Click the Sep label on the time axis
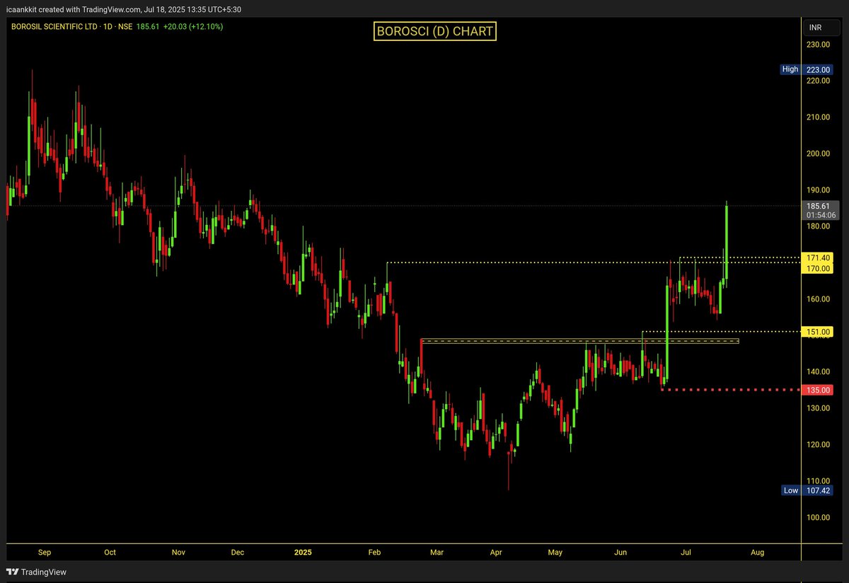 pos(44,553)
